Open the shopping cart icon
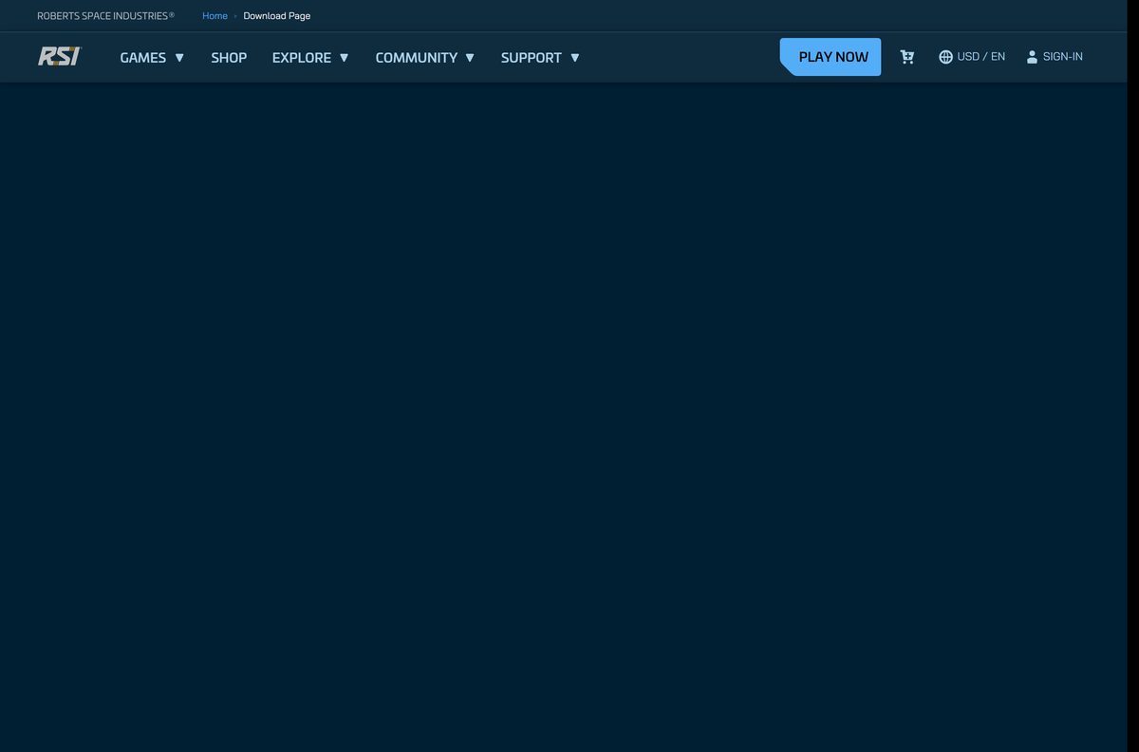 point(907,57)
